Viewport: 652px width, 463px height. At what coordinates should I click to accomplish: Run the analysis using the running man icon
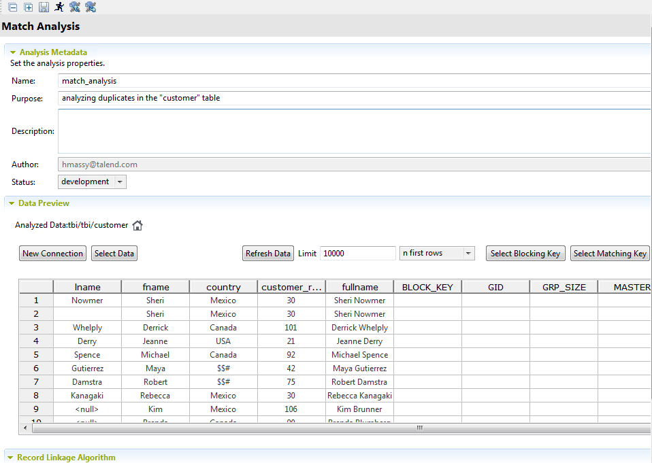tap(59, 7)
